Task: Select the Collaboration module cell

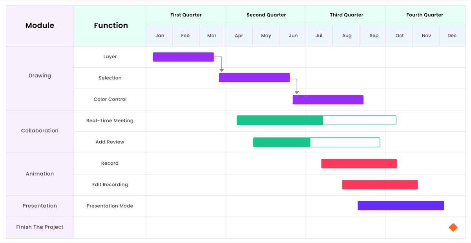Action: pos(40,131)
